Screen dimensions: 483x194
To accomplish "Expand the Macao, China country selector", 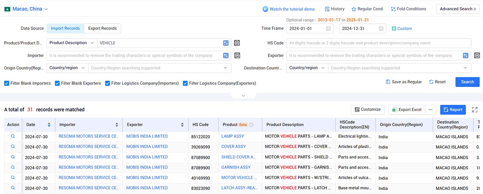I will pyautogui.click(x=26, y=9).
